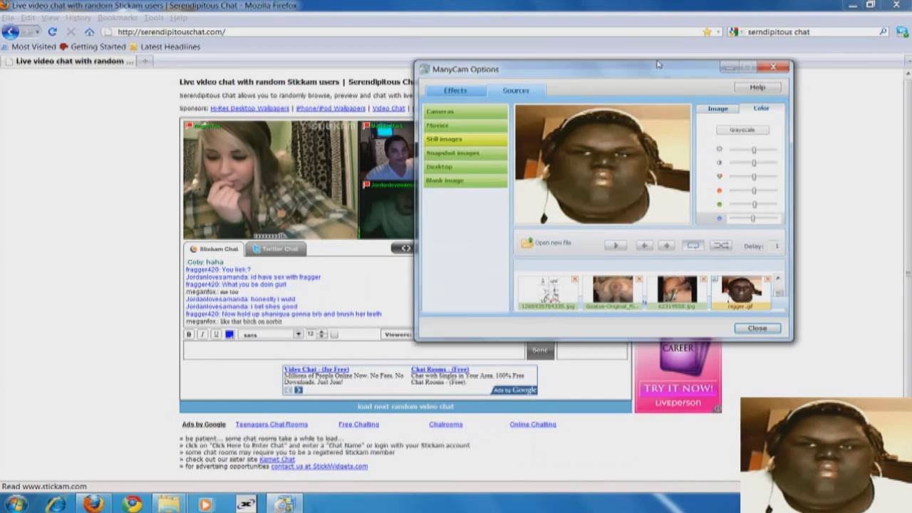Click the chat message input field
Screen dimensions: 912x513
353,351
